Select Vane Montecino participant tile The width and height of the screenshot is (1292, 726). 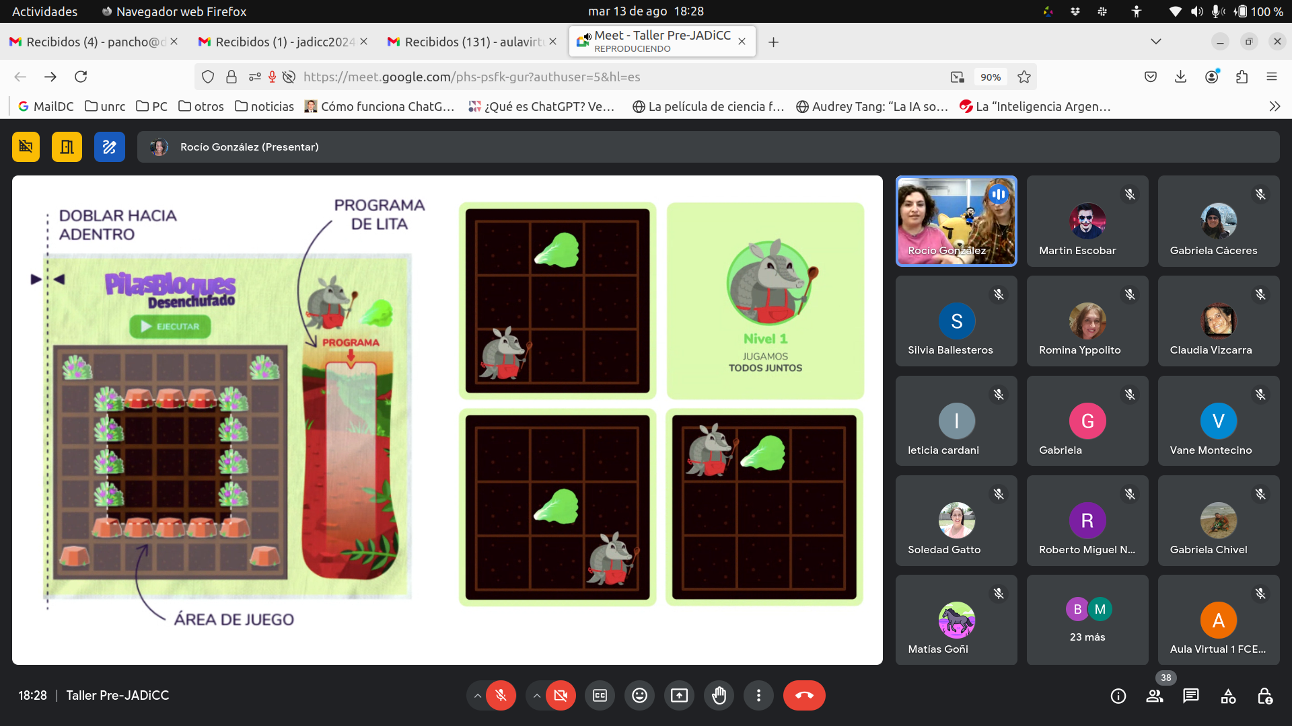coord(1219,420)
